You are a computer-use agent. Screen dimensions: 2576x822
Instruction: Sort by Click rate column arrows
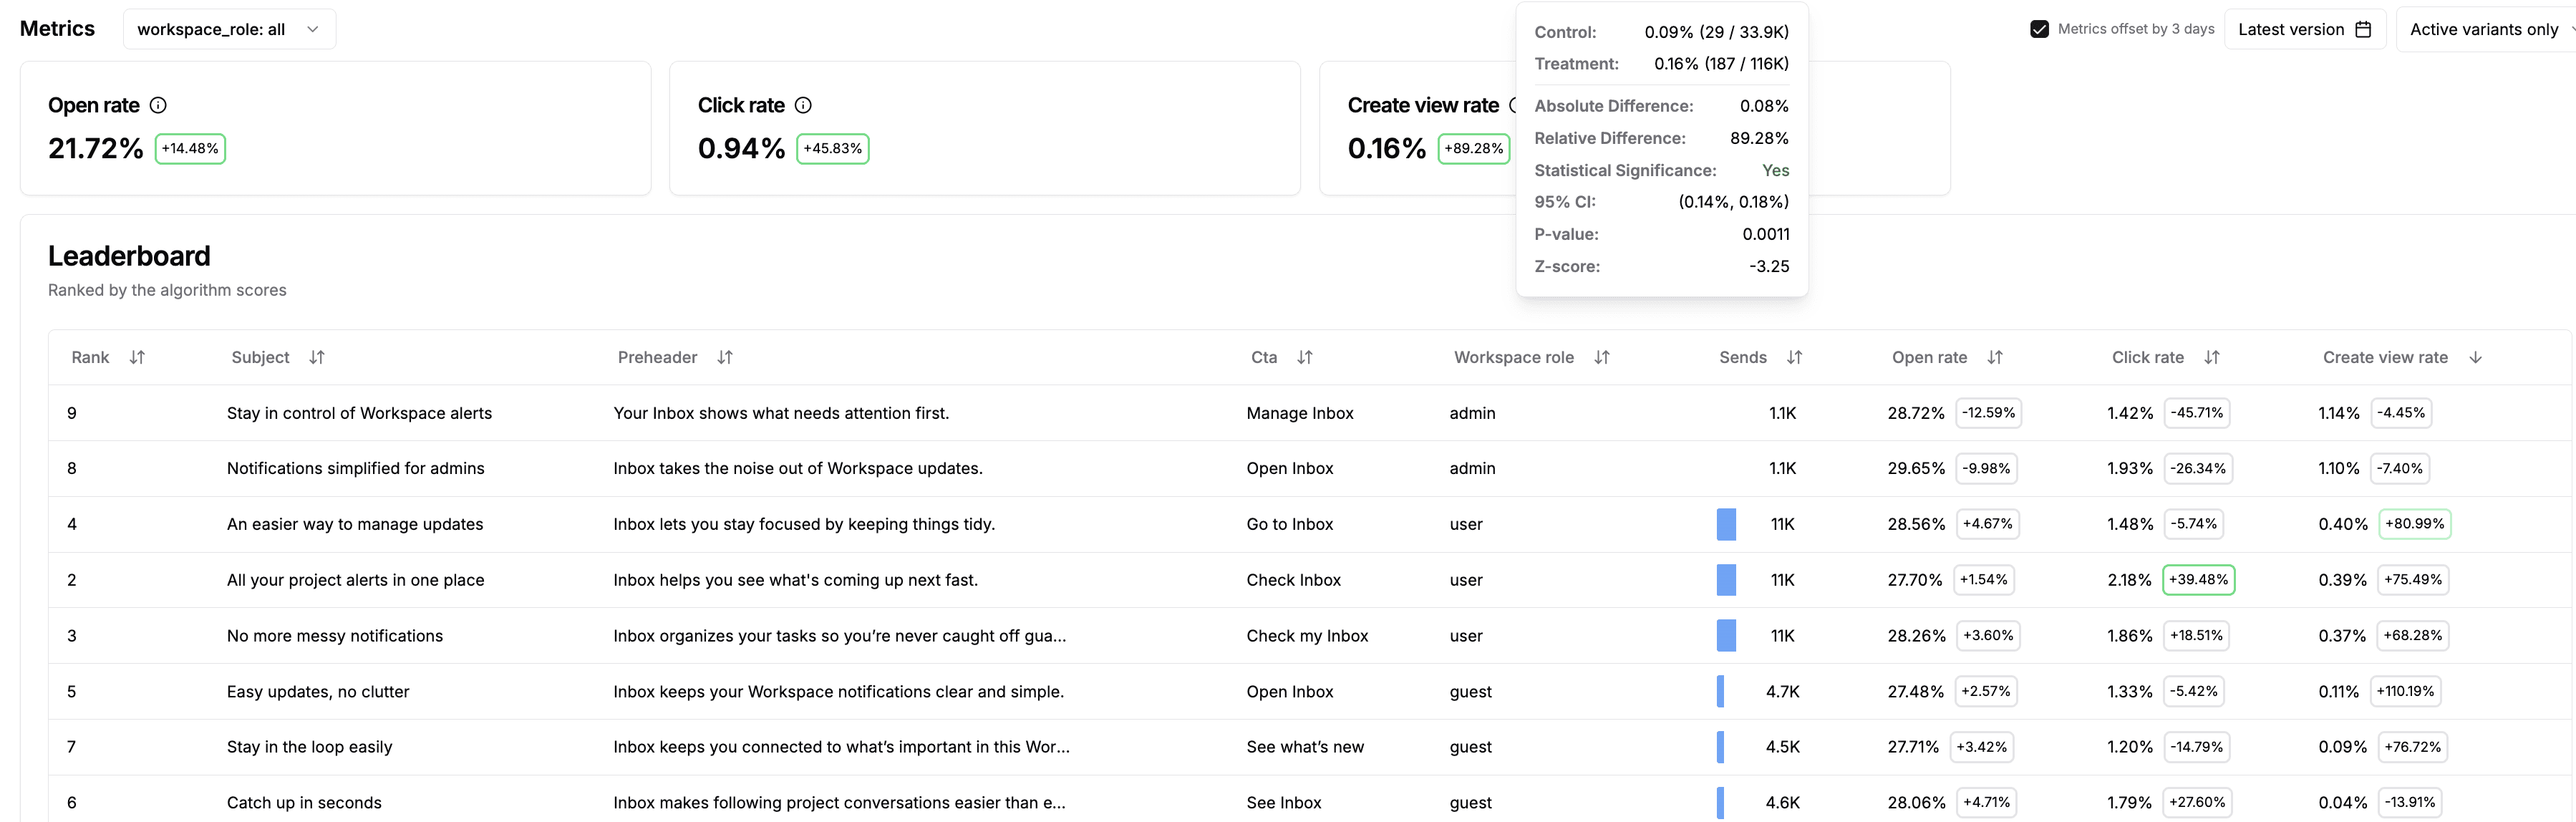point(2212,357)
